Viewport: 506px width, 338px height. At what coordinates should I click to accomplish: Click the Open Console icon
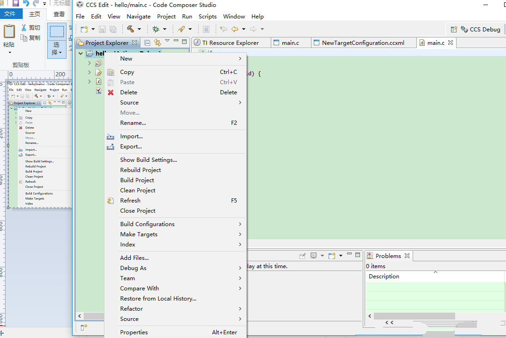click(x=332, y=256)
